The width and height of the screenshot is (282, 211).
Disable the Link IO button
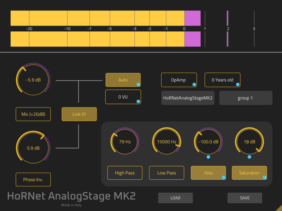[79, 114]
